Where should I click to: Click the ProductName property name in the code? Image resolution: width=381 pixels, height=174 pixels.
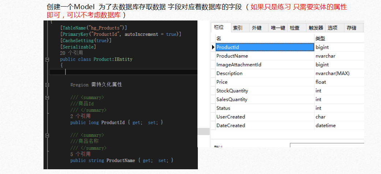(121, 160)
